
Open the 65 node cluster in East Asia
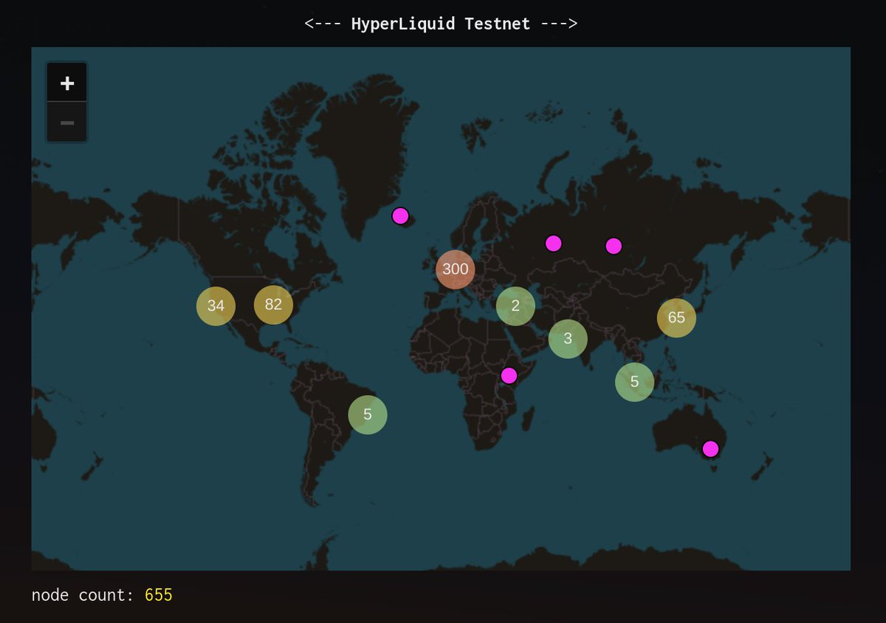pyautogui.click(x=676, y=318)
